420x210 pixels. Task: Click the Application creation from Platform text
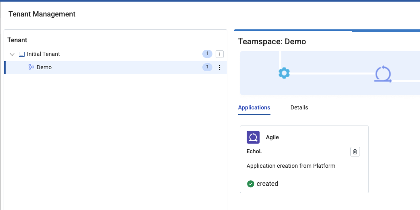pos(291,166)
